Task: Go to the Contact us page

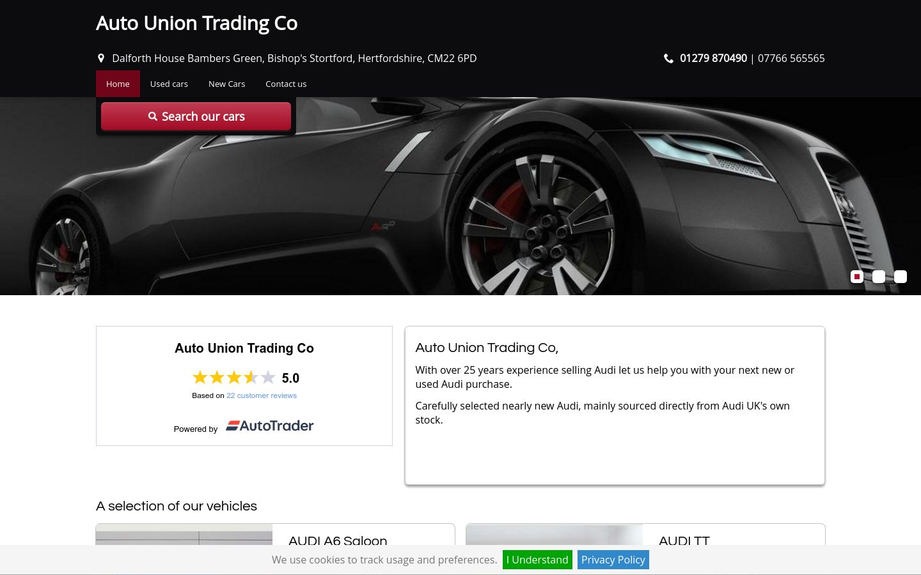Action: 286,84
